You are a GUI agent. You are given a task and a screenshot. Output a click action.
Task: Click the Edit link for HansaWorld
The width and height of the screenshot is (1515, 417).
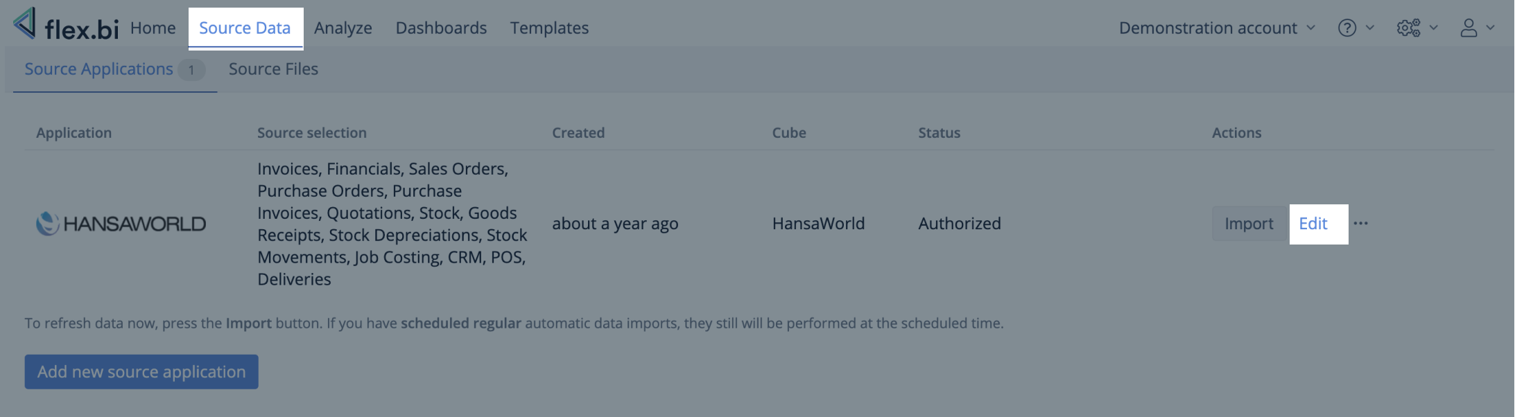click(x=1313, y=224)
